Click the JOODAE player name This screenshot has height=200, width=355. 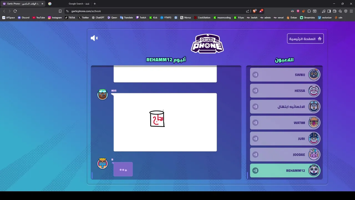pyautogui.click(x=299, y=155)
